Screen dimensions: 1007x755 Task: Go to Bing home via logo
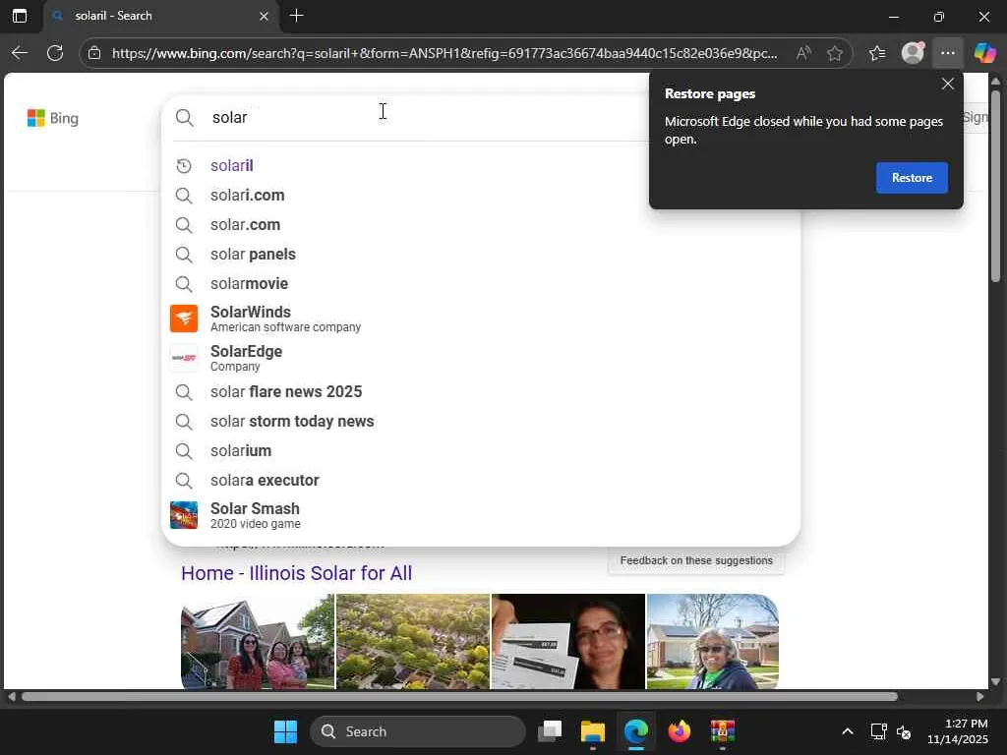[x=53, y=118]
